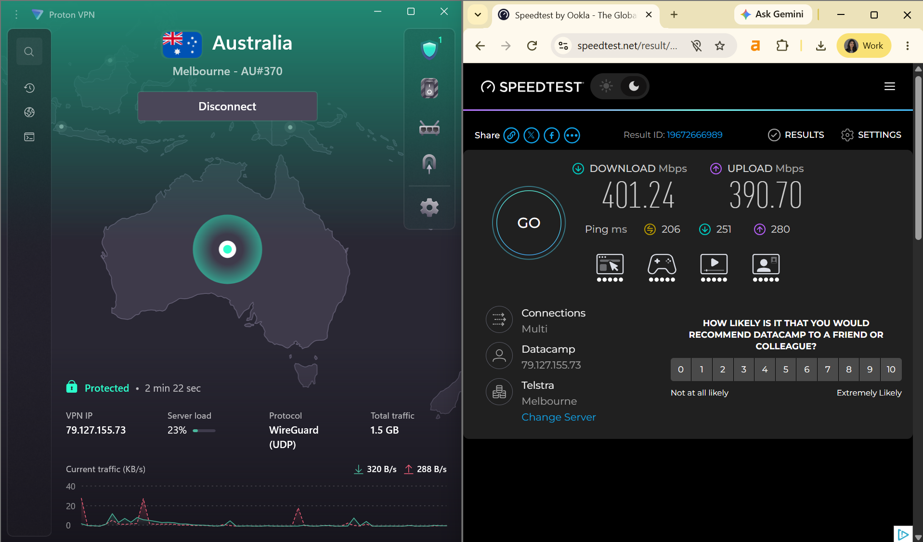Image resolution: width=923 pixels, height=542 pixels.
Task: Open the Chrome Extensions puzzle icon
Action: 782,46
